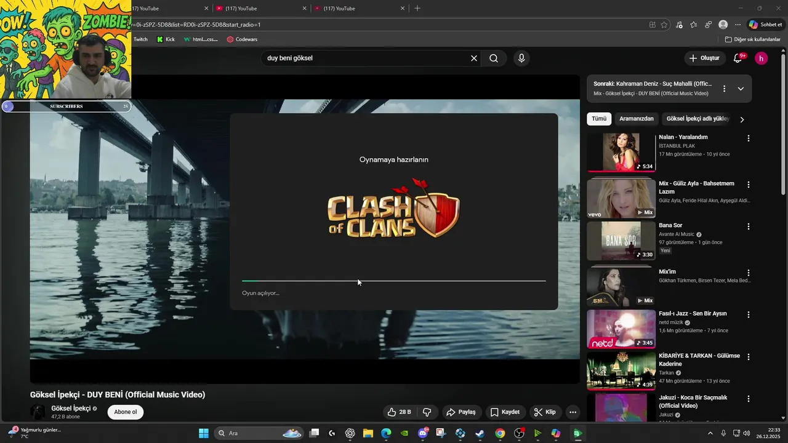The width and height of the screenshot is (788, 443).
Task: Open options for Bana Sor video
Action: coord(749,226)
